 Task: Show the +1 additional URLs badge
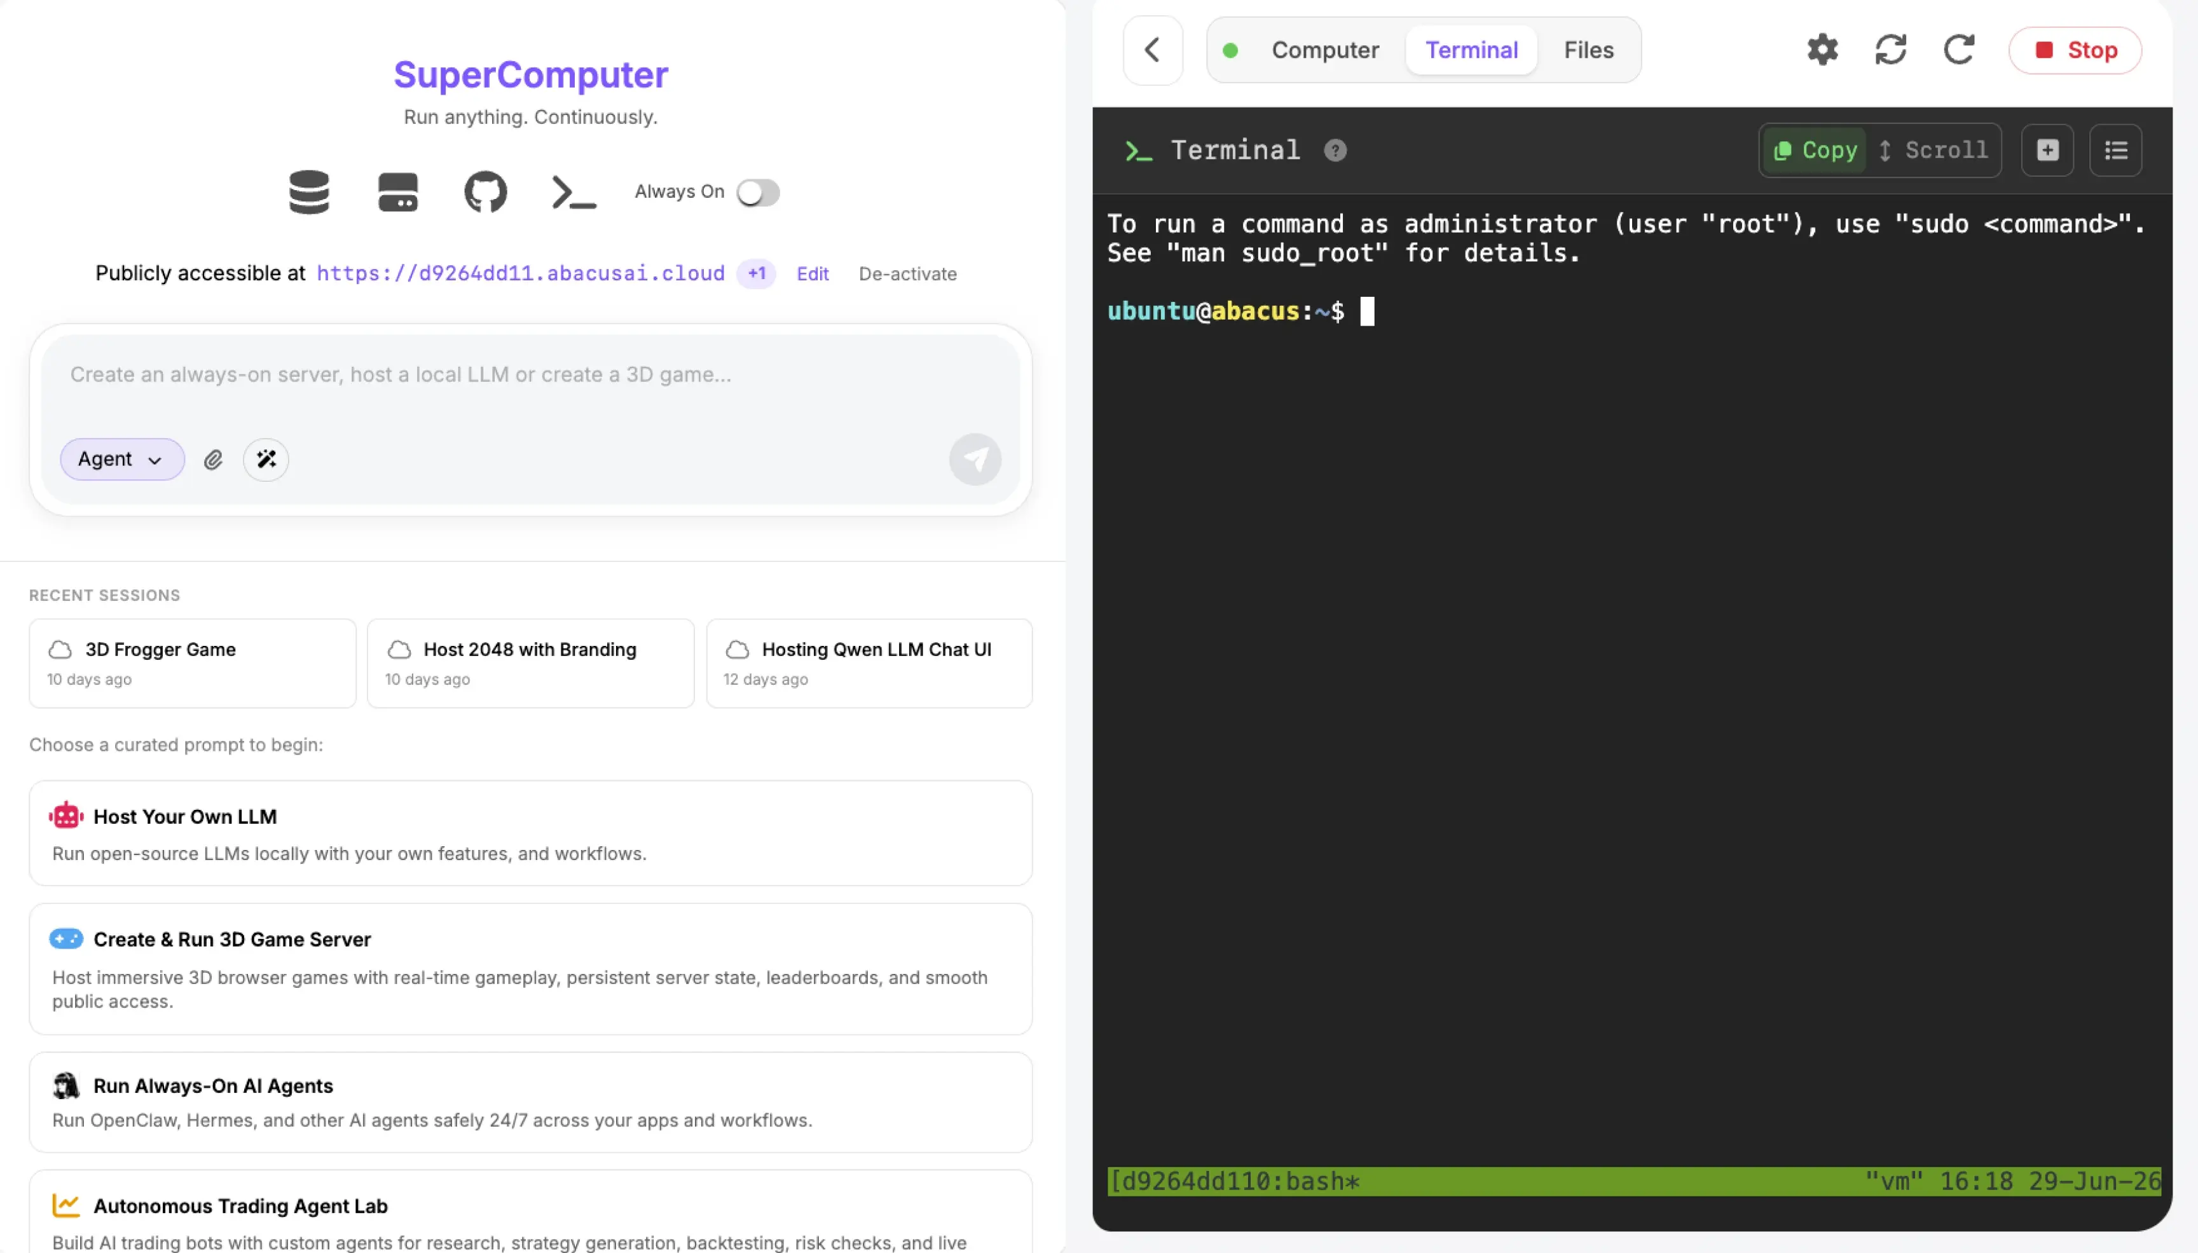click(x=757, y=273)
